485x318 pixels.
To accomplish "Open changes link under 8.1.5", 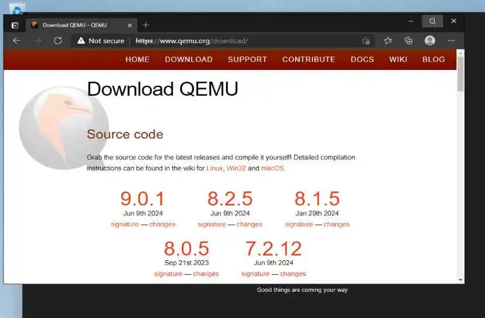I will (x=336, y=224).
